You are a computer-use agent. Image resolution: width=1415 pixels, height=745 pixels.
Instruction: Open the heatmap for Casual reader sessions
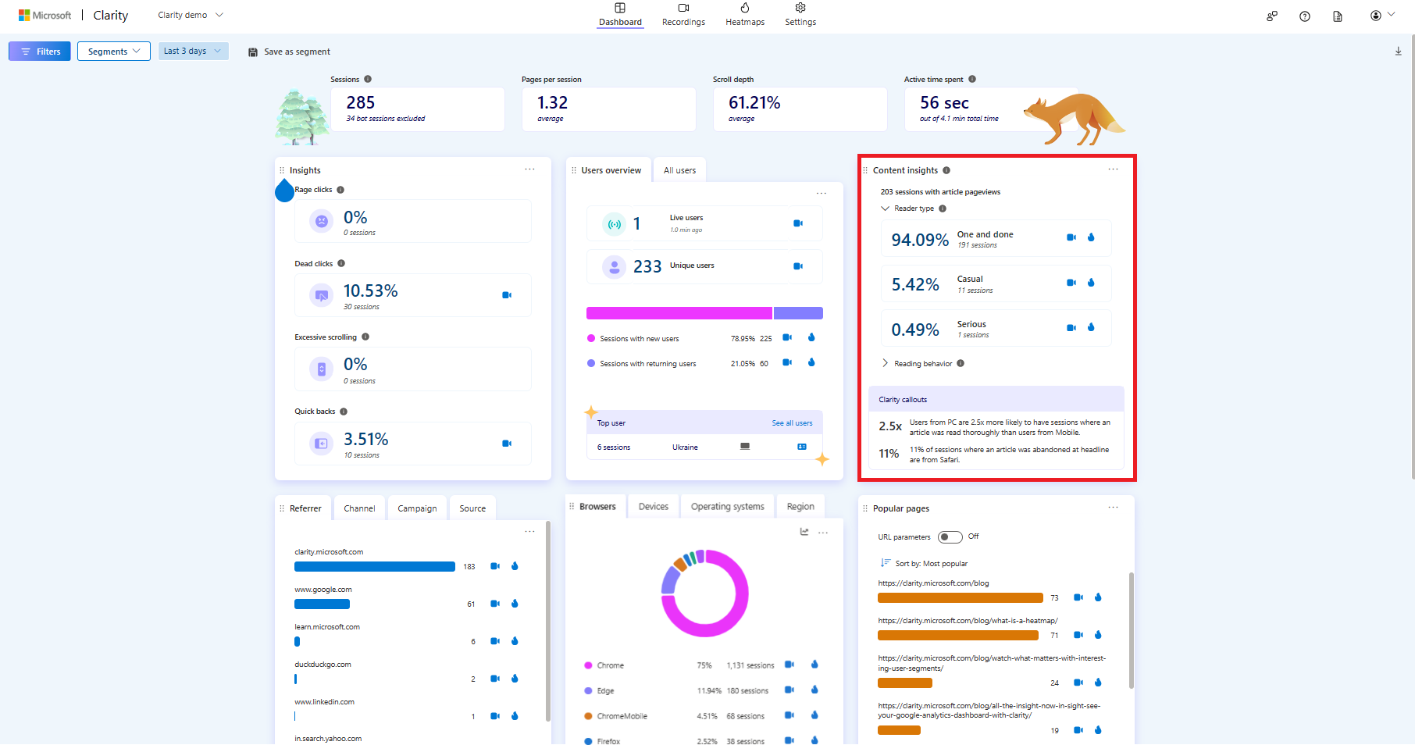[x=1091, y=283]
